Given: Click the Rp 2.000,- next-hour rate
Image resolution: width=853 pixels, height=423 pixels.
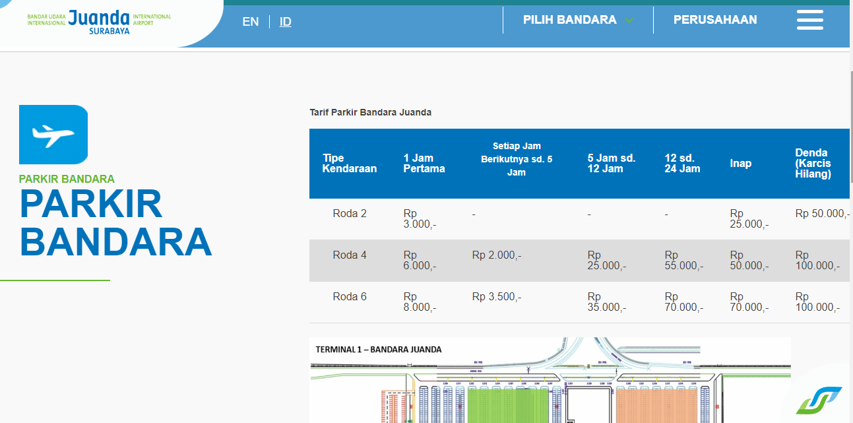Looking at the screenshot, I should 497,255.
